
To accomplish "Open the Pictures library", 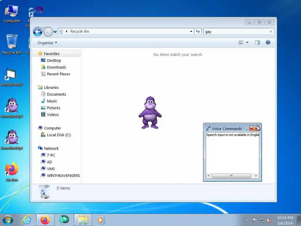I will click(53, 108).
